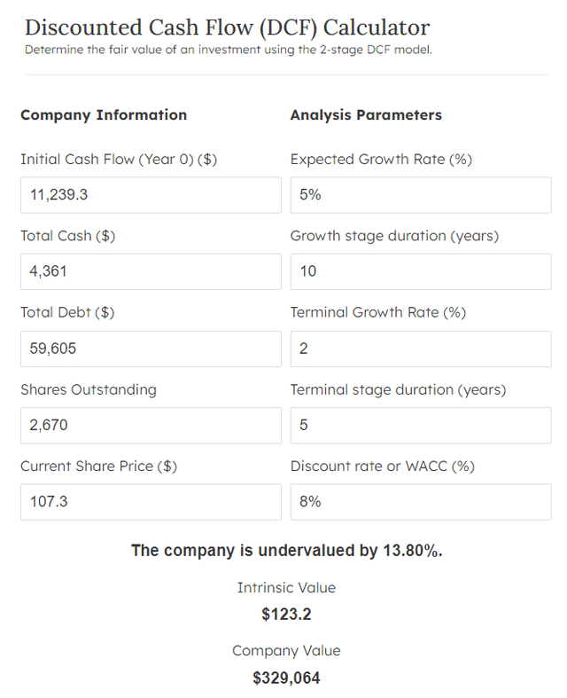
Task: Click the Intrinsic Value label
Action: [x=286, y=587]
